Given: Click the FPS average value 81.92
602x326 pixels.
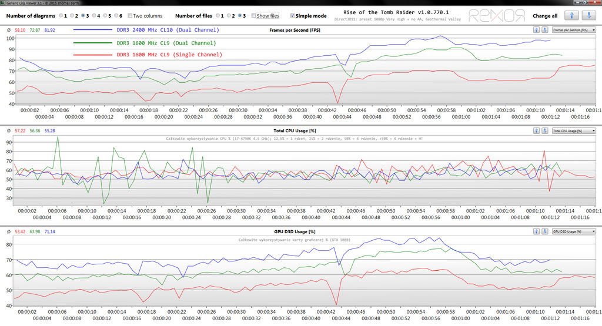Looking at the screenshot, I should click(49, 30).
